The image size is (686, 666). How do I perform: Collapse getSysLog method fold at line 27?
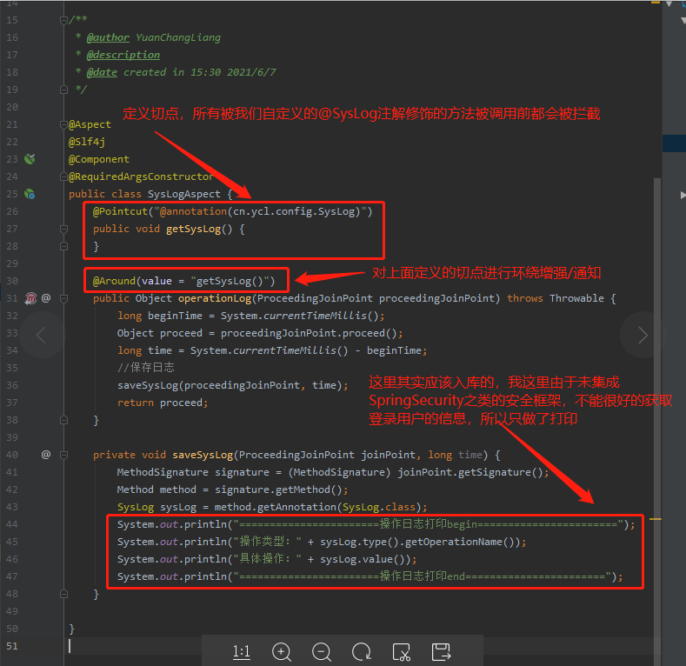[x=63, y=229]
